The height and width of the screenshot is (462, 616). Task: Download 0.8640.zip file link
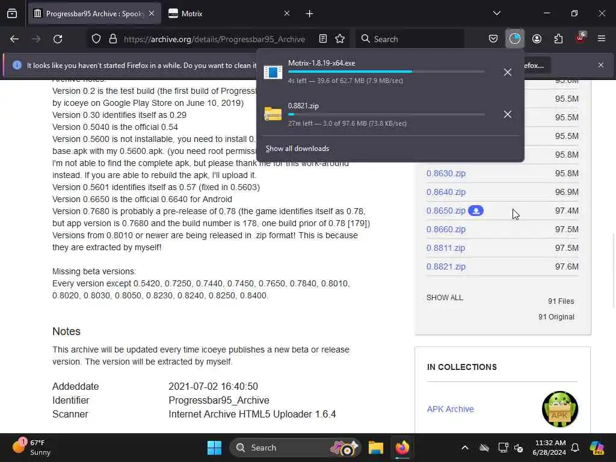(446, 192)
